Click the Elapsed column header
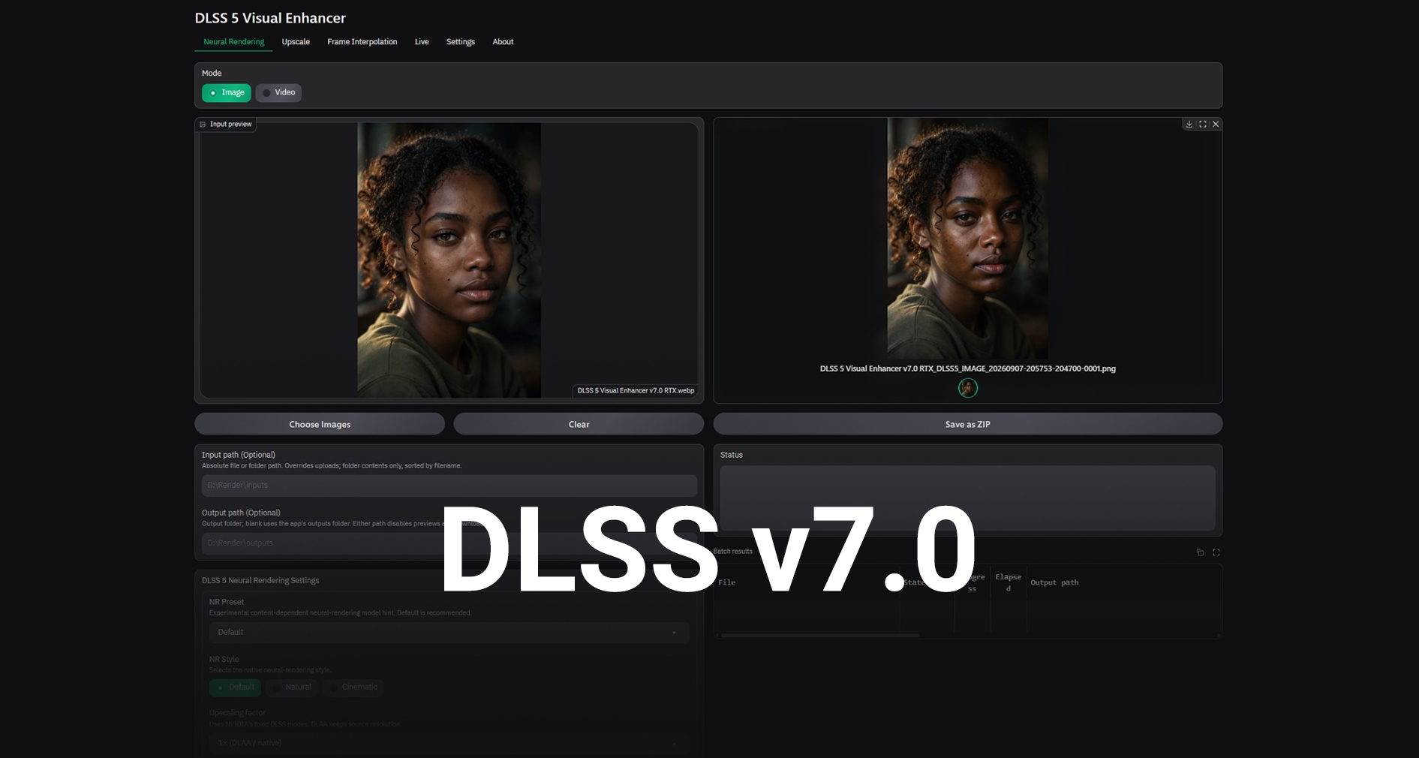Image resolution: width=1419 pixels, height=758 pixels. [1009, 582]
